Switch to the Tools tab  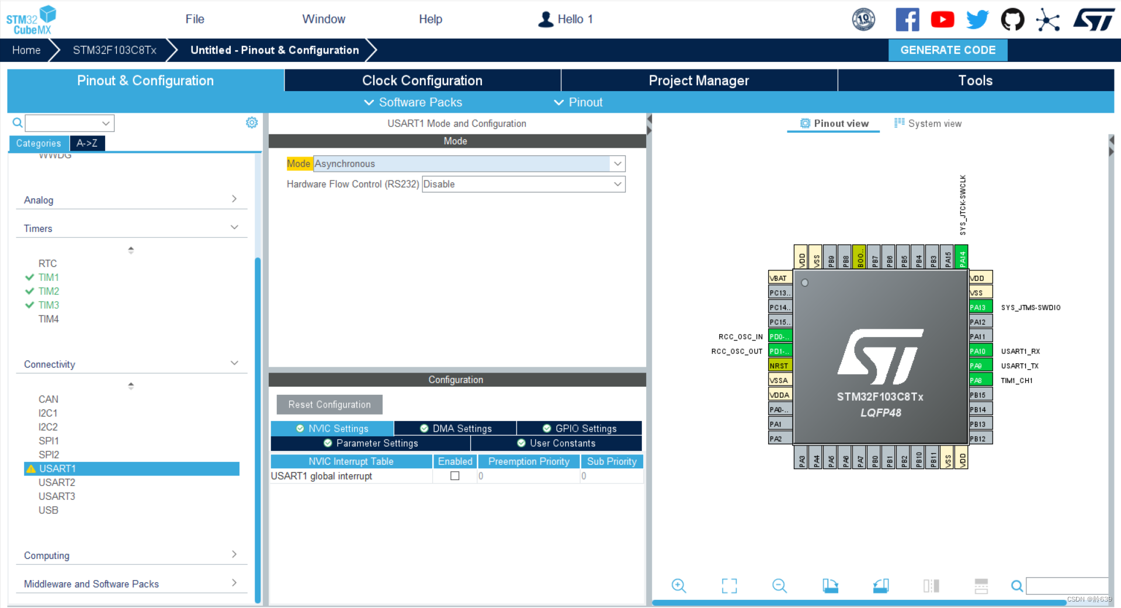pos(976,81)
